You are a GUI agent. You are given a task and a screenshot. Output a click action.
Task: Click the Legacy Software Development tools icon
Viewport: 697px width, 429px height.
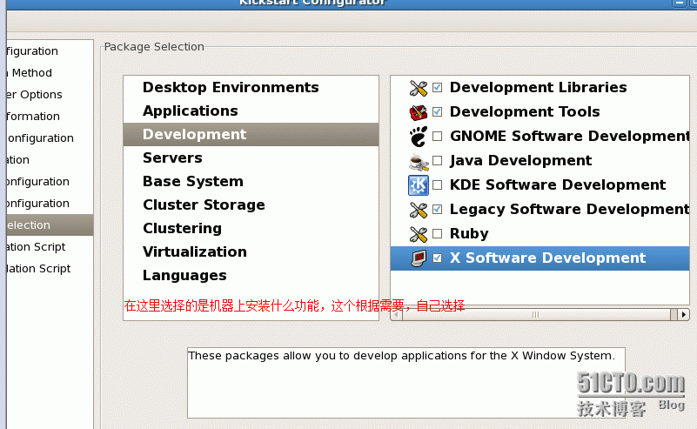pos(419,210)
